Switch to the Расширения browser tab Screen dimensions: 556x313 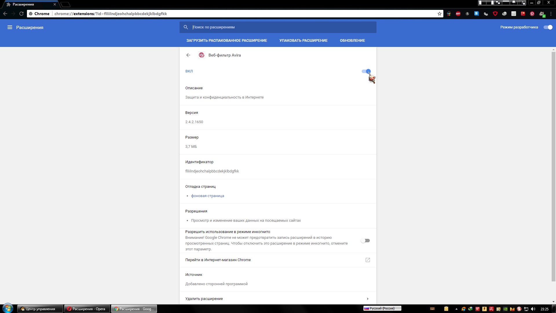pos(30,4)
